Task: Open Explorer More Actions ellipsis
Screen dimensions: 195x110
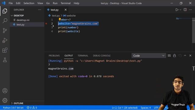Action: [40, 10]
